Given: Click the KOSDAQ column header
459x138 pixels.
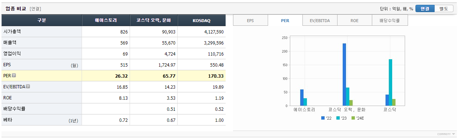Looking at the screenshot, I should pyautogui.click(x=202, y=21).
